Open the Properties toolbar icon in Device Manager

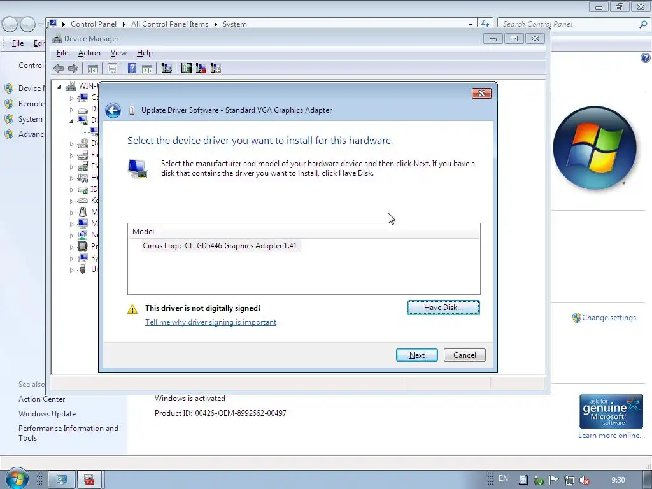click(112, 69)
